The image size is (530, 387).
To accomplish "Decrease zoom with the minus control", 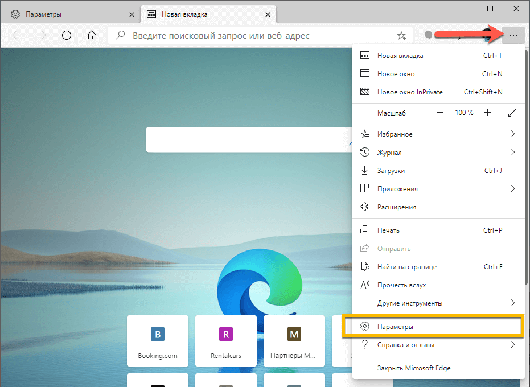I will [439, 112].
